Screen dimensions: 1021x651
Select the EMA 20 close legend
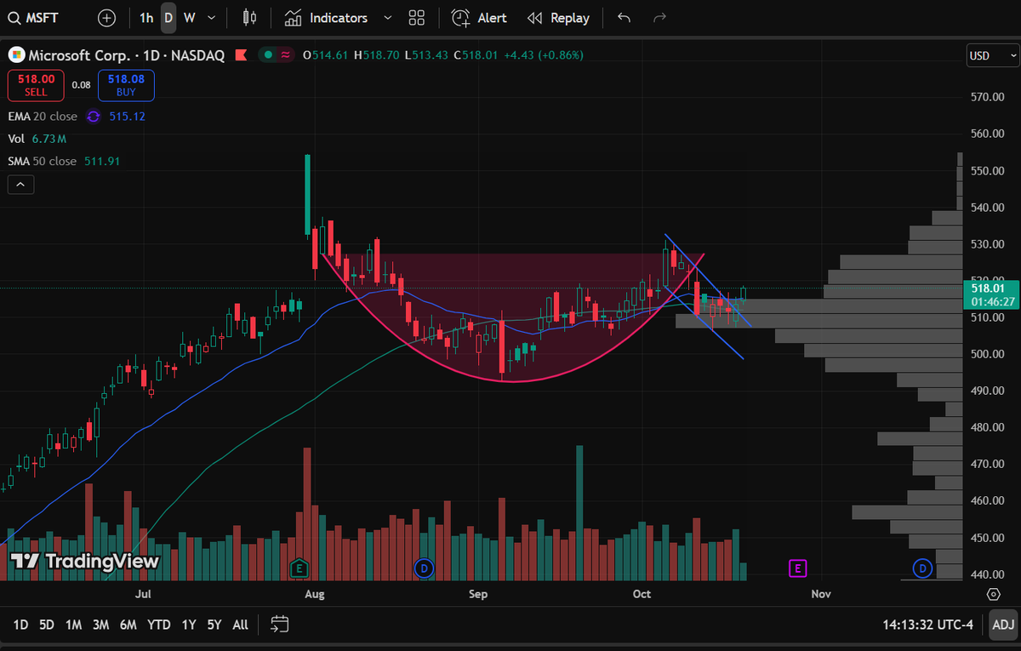pos(43,117)
